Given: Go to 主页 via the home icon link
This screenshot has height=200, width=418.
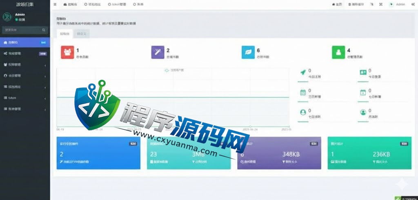Looking at the screenshot, I should (x=337, y=4).
